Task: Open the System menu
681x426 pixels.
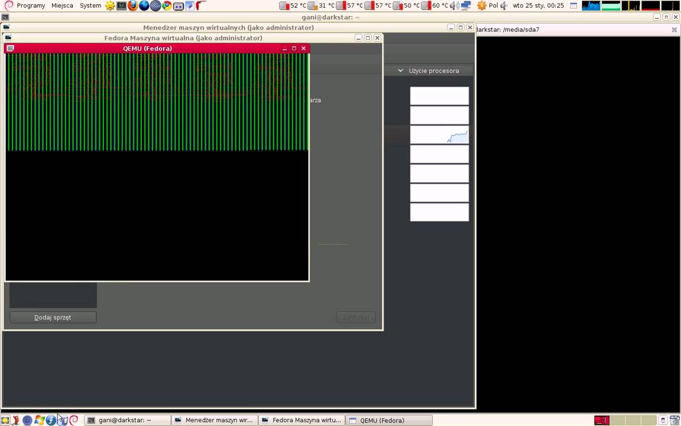Action: point(90,6)
